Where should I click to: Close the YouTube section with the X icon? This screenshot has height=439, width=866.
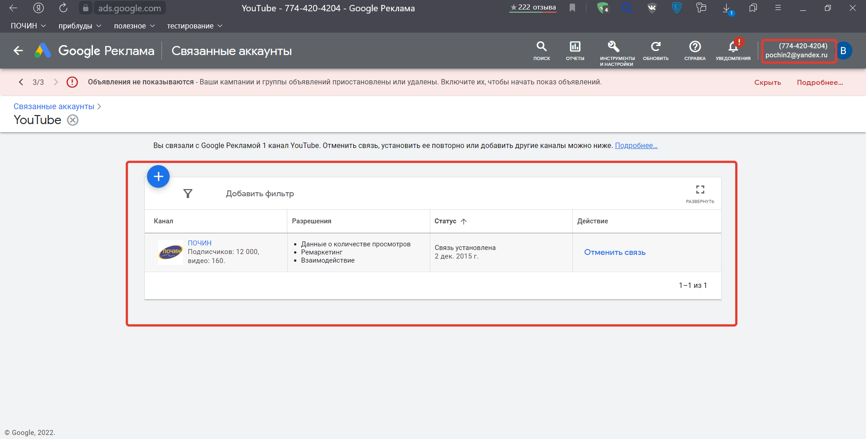coord(73,120)
